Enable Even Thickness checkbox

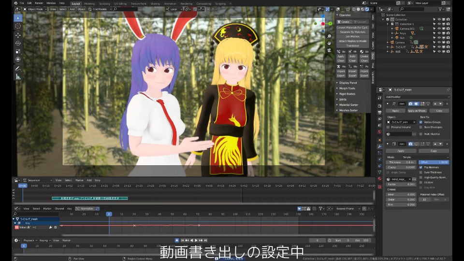coord(421,172)
